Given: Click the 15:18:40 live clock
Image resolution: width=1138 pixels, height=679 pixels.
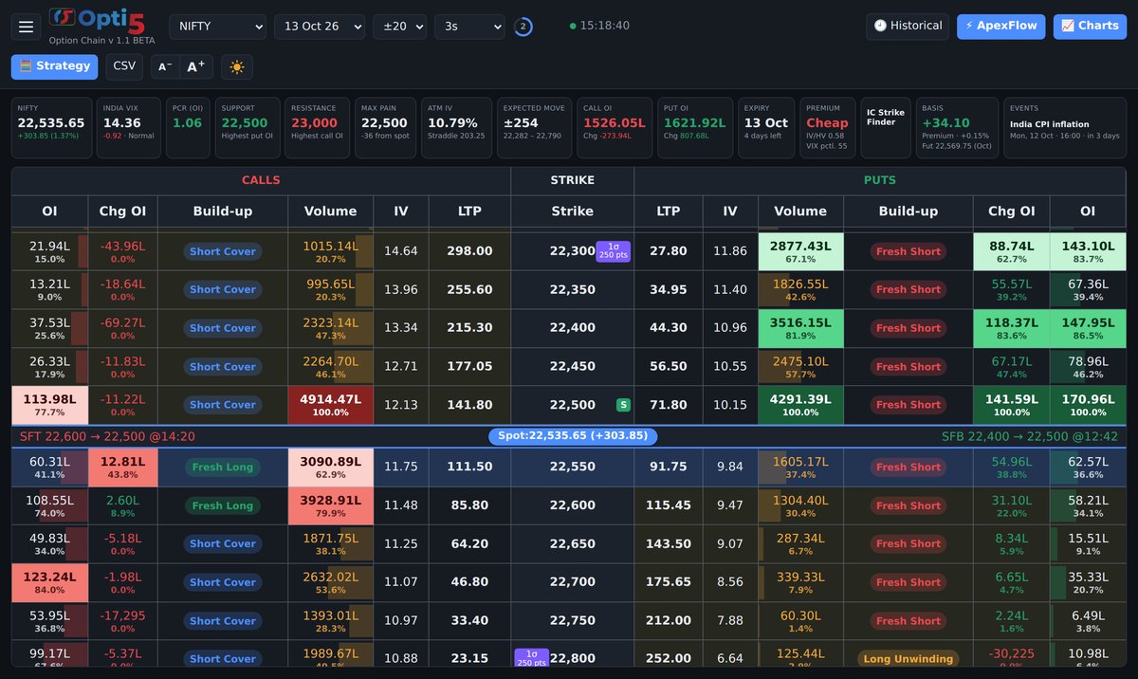Looking at the screenshot, I should [599, 26].
